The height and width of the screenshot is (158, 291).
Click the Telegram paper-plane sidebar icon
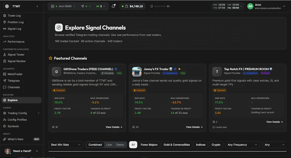pyautogui.click(x=5, y=80)
